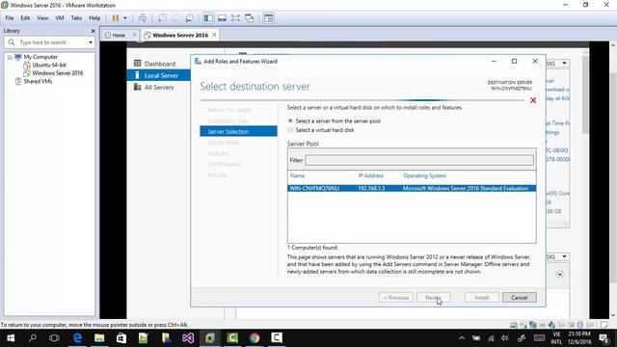Click the Server Selection wizard step
The image size is (617, 347).
238,131
